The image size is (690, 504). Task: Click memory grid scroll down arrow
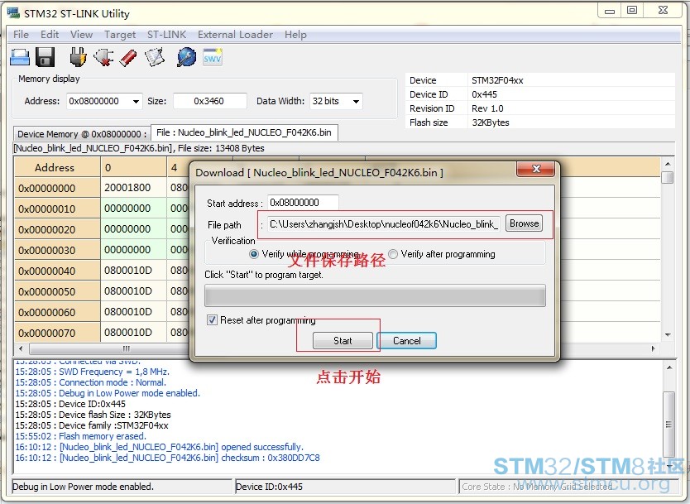click(668, 335)
